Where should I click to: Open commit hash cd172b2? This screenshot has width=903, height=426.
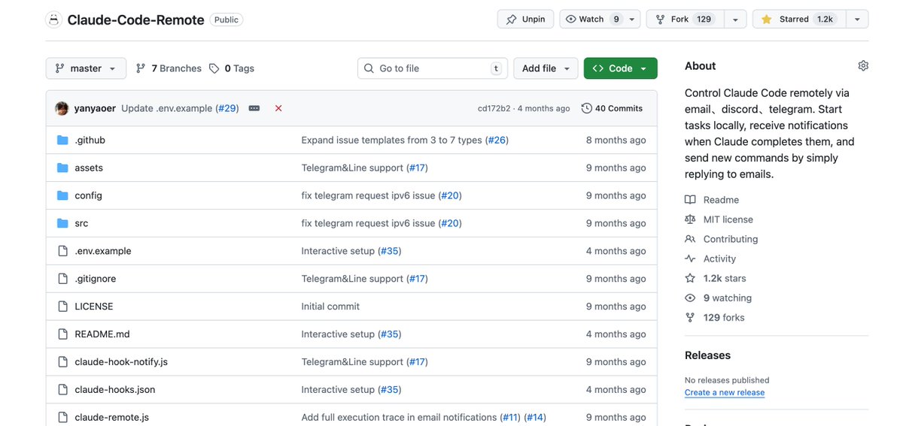[x=494, y=108]
